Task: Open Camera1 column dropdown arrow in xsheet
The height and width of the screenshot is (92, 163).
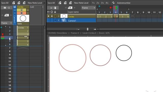Action: tap(15, 13)
